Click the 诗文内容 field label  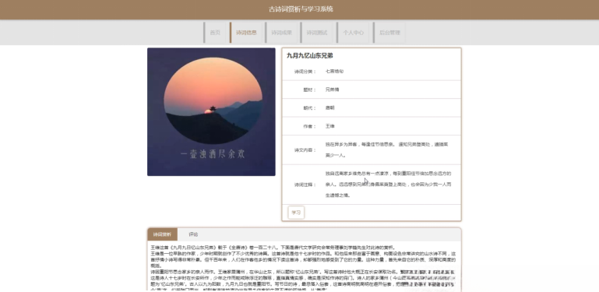(305, 150)
